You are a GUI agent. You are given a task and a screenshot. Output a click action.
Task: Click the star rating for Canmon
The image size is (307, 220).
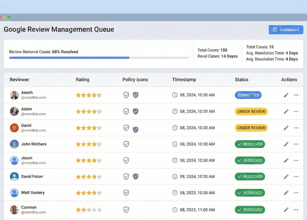tap(89, 210)
